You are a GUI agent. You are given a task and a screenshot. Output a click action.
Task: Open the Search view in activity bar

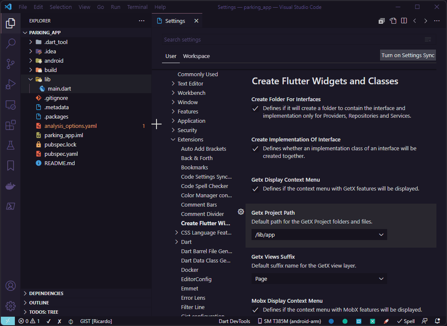tap(11, 43)
